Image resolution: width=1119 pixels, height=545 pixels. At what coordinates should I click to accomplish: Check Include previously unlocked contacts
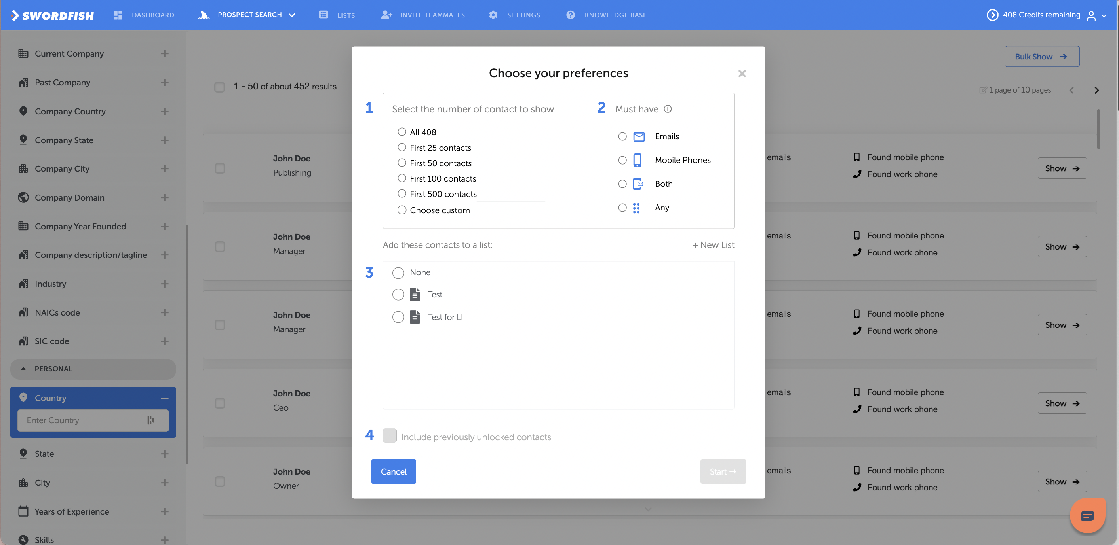point(390,436)
